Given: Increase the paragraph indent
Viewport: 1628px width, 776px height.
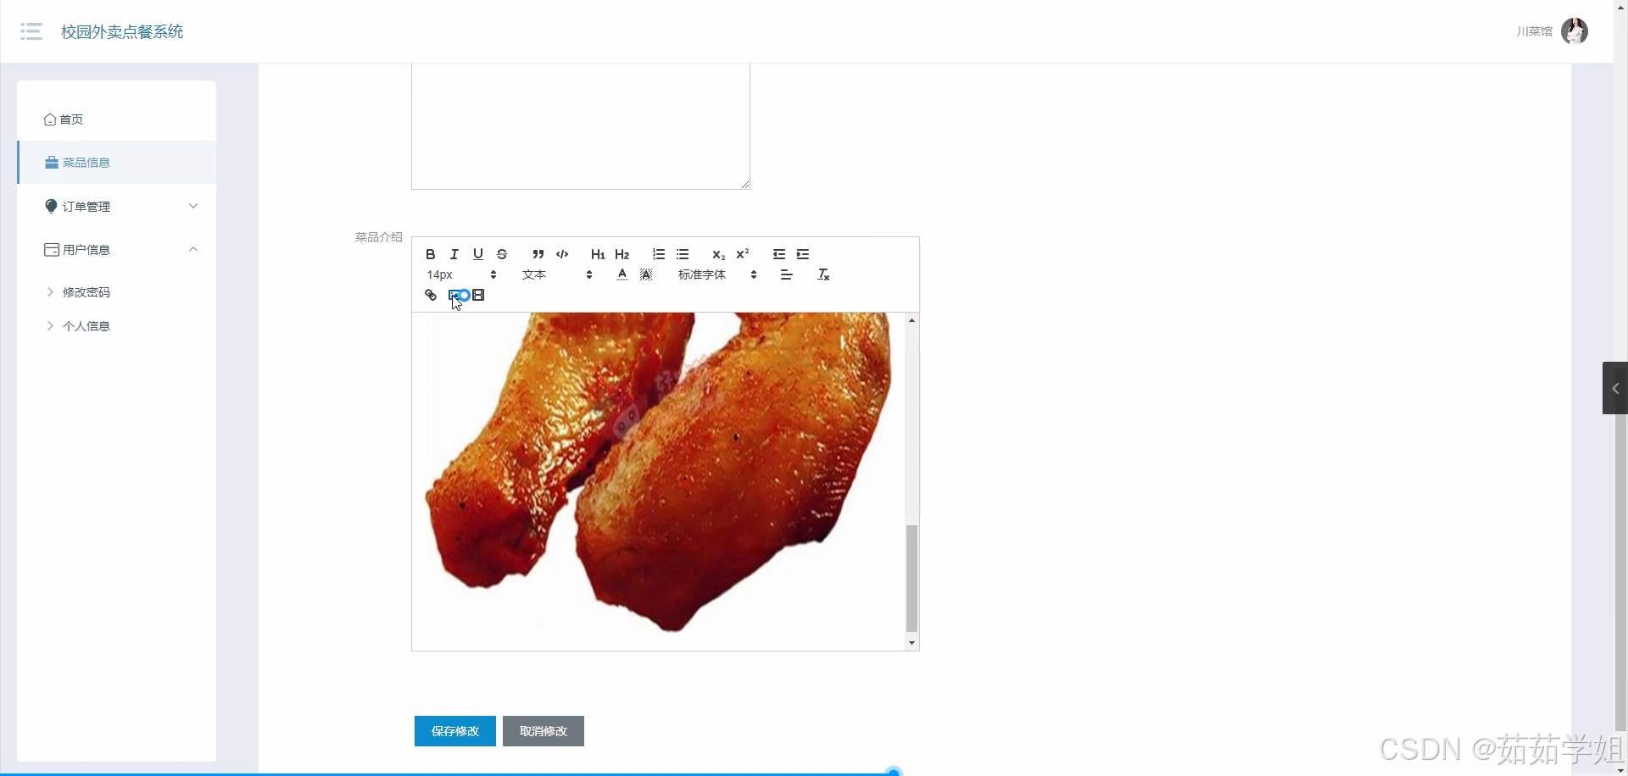Looking at the screenshot, I should pos(803,254).
